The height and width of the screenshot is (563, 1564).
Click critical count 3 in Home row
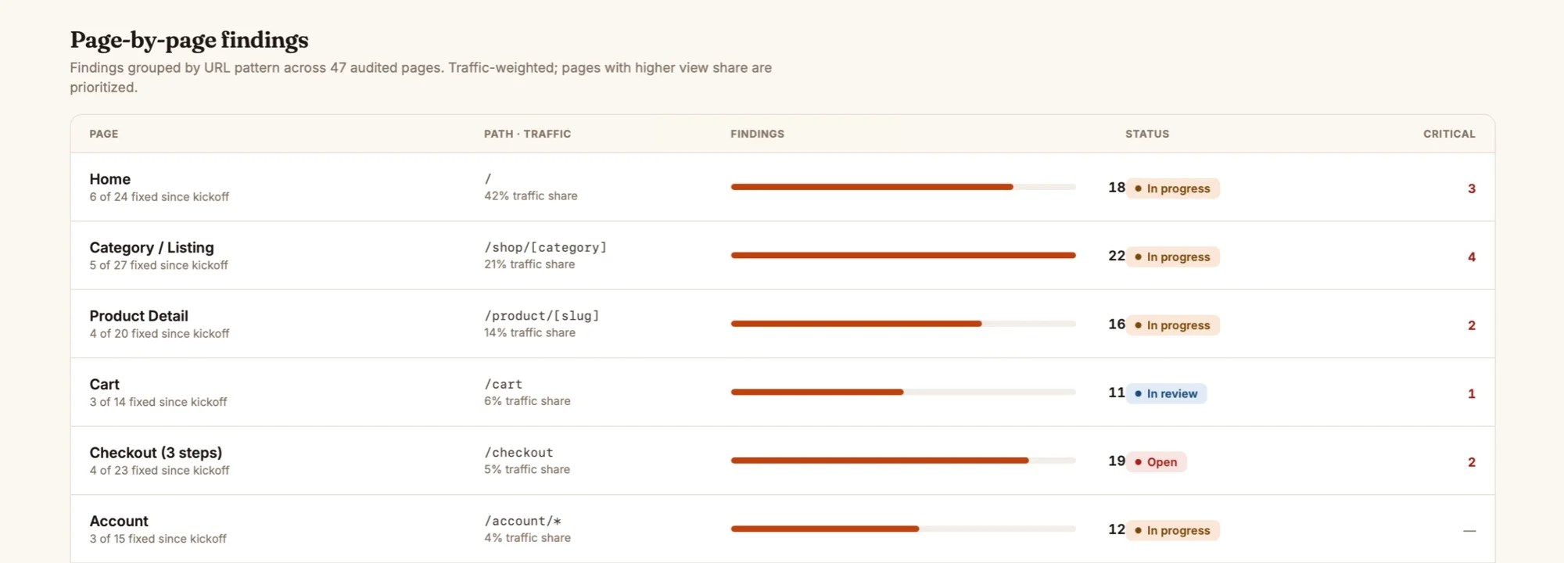pos(1472,188)
